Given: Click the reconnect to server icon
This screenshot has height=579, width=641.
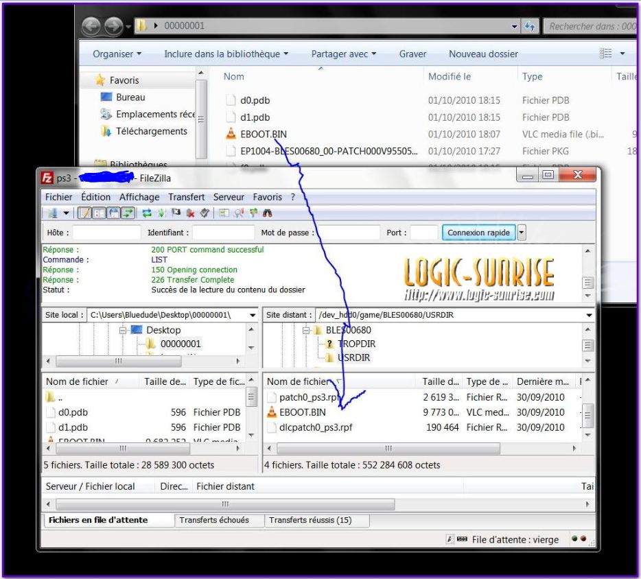Looking at the screenshot, I should pos(204,213).
